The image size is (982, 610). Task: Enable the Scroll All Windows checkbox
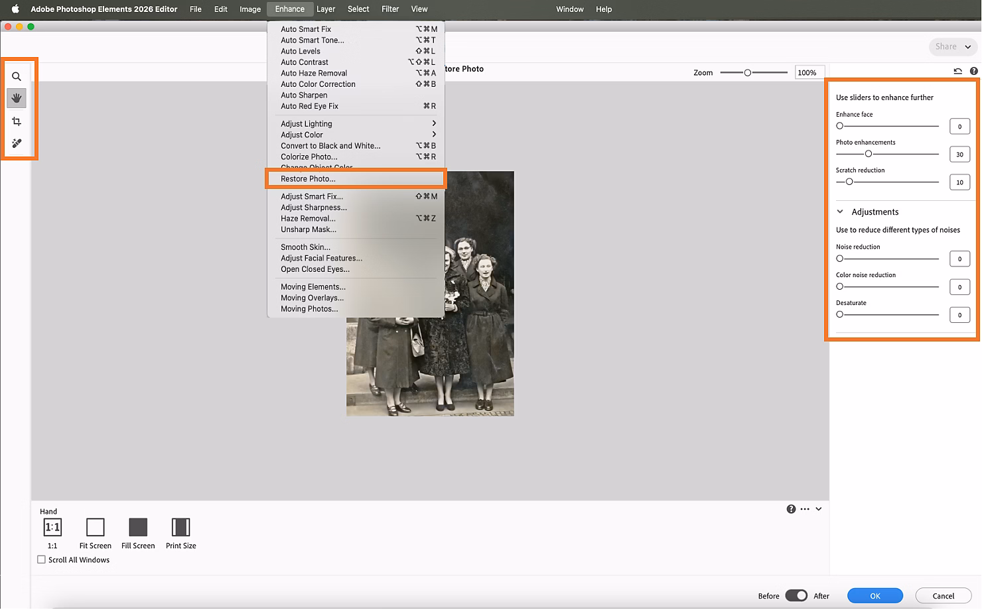click(41, 560)
